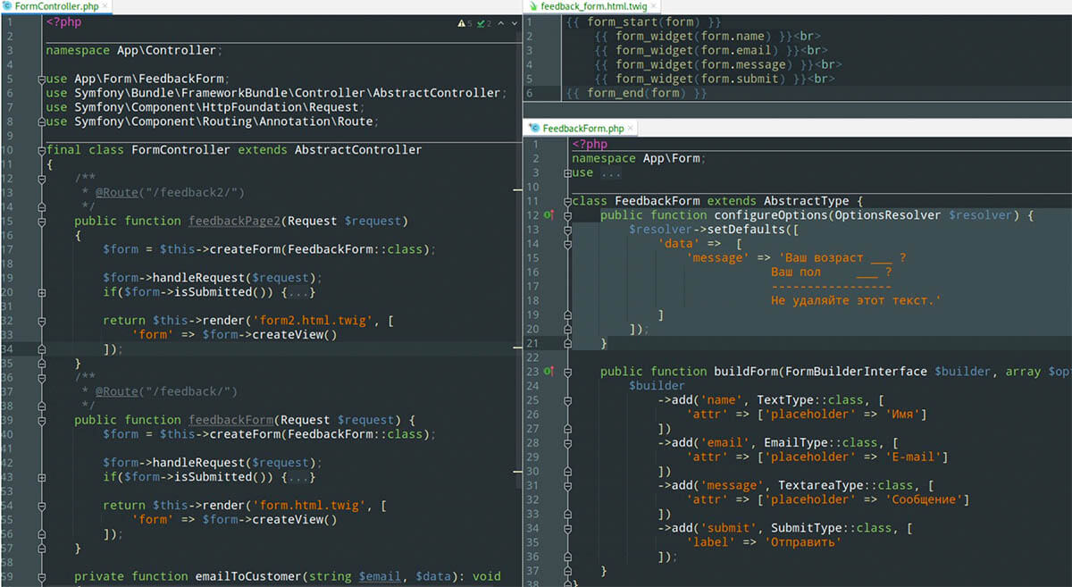Click the Twig file icon on feedback_form.html.twig tab
This screenshot has height=587, width=1072.
533,6
